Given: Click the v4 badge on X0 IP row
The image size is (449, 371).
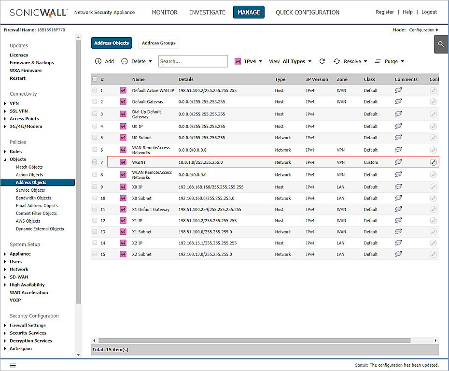Looking at the screenshot, I should pos(123,187).
